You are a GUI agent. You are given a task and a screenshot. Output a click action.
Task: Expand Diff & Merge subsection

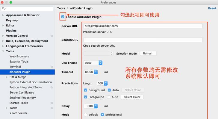click(7, 77)
